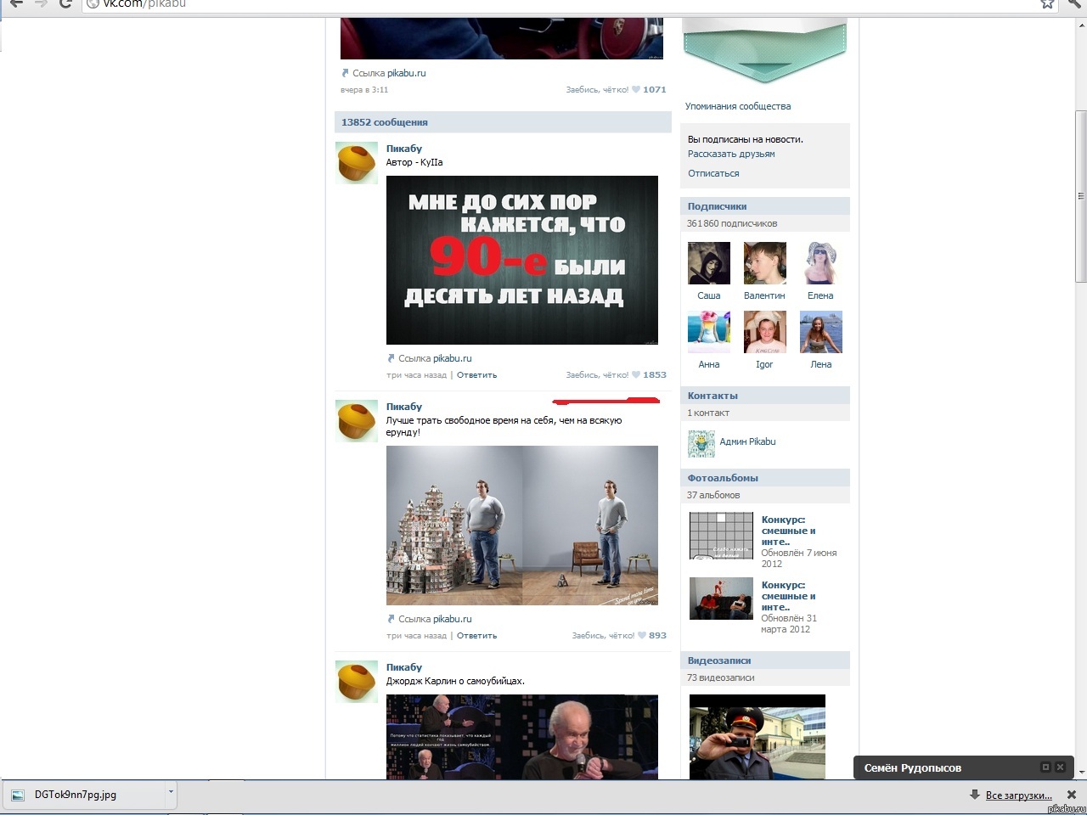Open subscriber Валентин's profile photo

[764, 263]
